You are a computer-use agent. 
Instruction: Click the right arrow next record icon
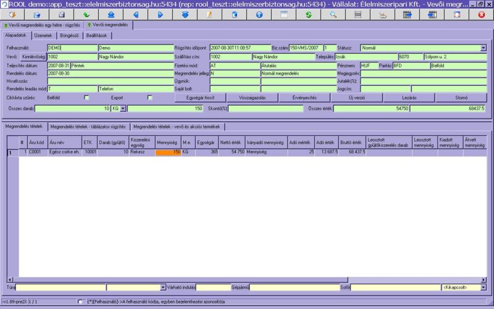(x=160, y=14)
